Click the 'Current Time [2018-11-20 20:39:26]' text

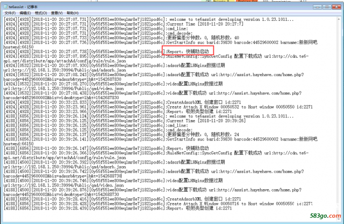point(206,121)
